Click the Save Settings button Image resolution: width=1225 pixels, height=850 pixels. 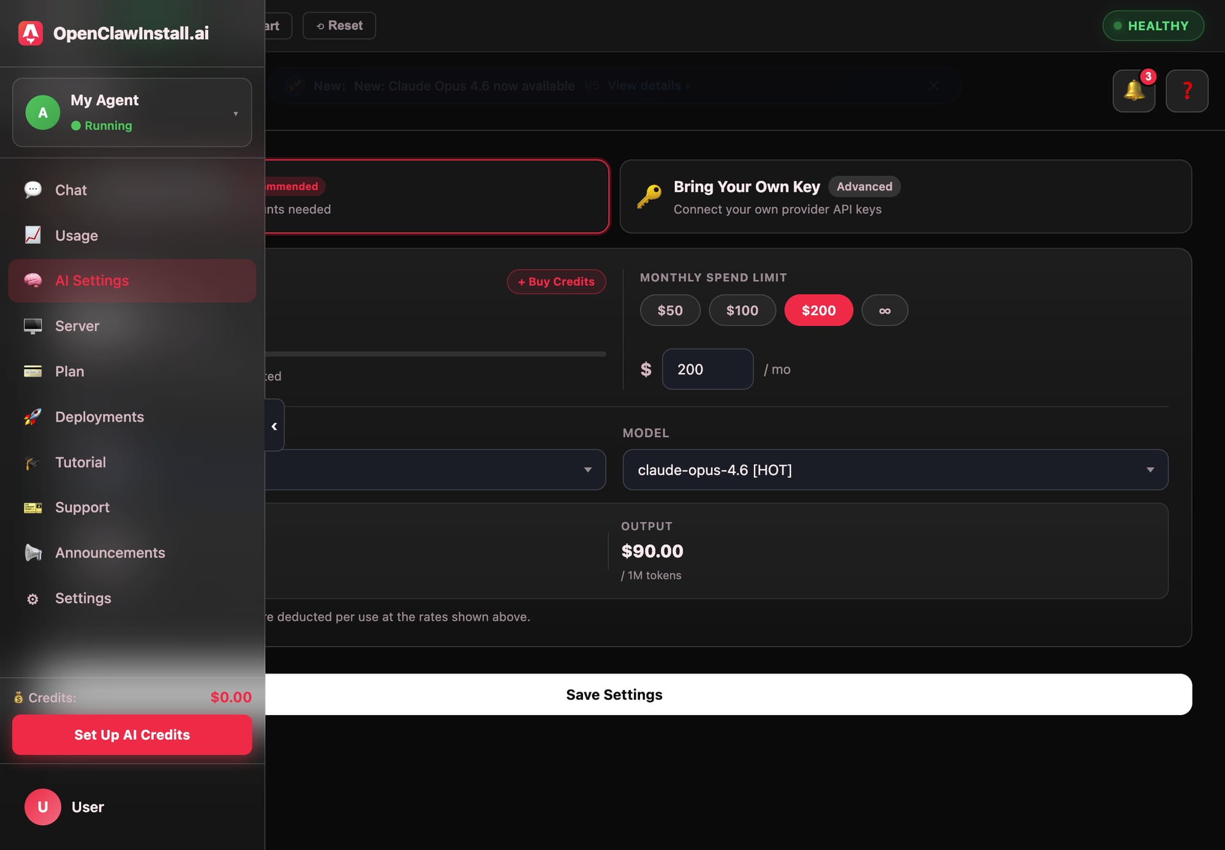(613, 694)
